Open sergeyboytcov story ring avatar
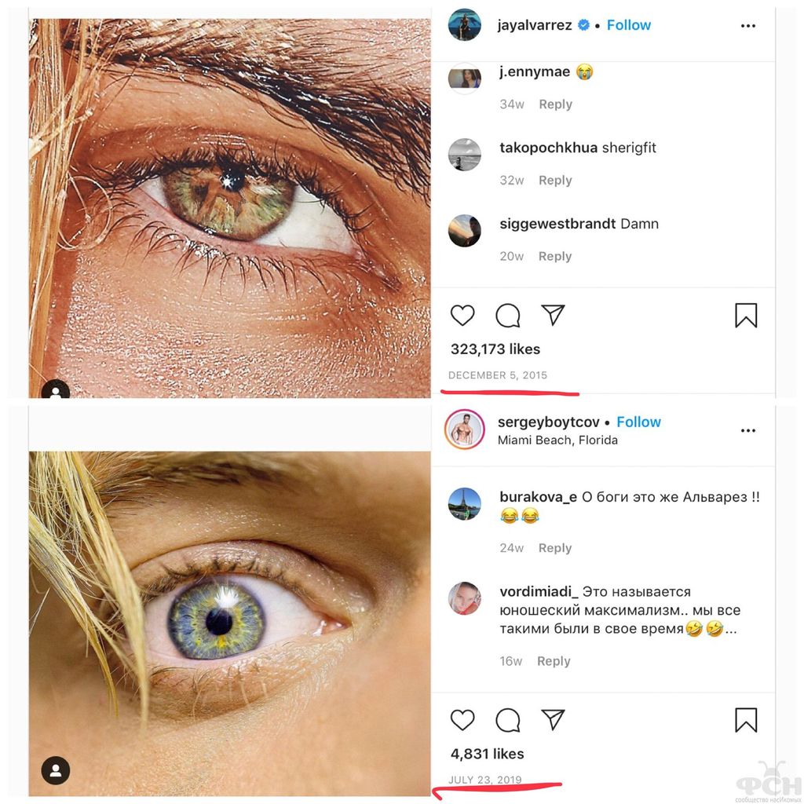The image size is (804, 804). (464, 429)
